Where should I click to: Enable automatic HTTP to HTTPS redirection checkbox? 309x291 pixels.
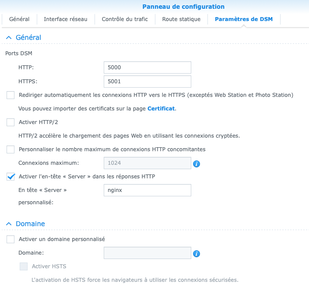click(x=11, y=95)
